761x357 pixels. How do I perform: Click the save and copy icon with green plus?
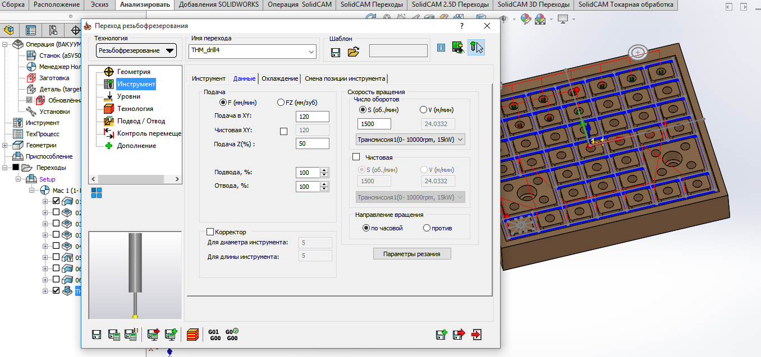click(441, 335)
